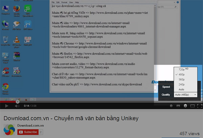This screenshot has height=138, width=203.
Task: Click the Recycle Bin desktop icon
Action: coord(5,41)
